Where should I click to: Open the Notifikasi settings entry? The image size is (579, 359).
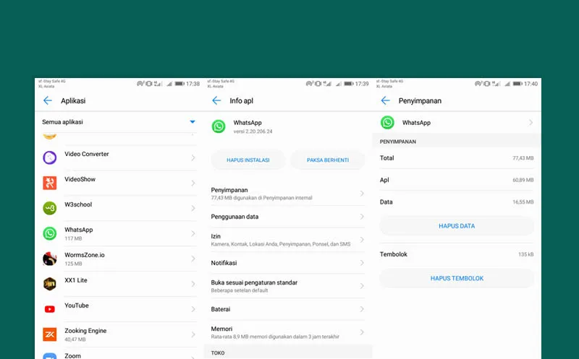tap(286, 263)
